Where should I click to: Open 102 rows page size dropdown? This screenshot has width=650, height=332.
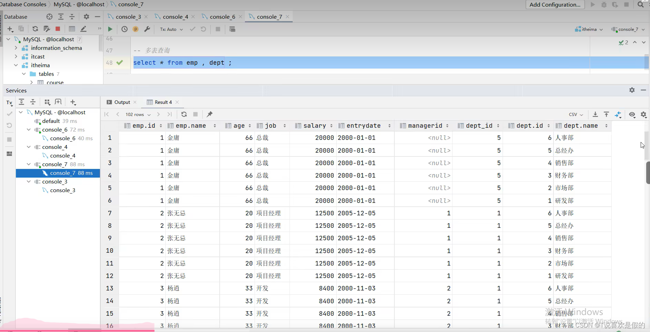pos(138,115)
